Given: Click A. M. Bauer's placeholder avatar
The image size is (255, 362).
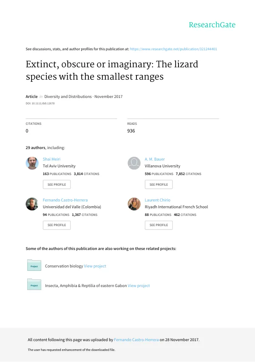Looking at the screenshot, I should 134,163.
